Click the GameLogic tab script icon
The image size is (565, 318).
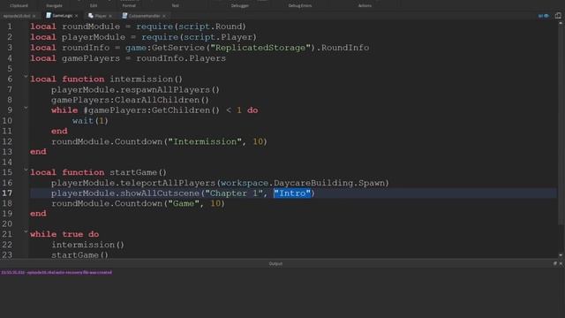click(49, 16)
